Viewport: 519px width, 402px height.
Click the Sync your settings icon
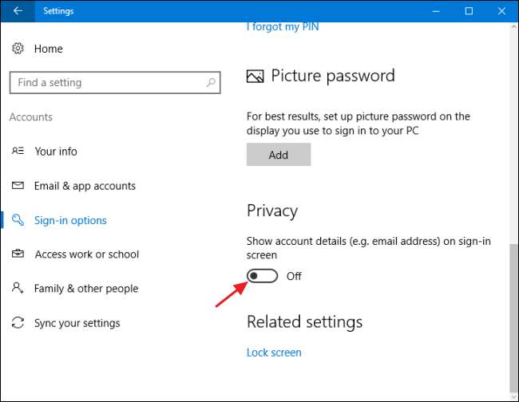tap(18, 323)
